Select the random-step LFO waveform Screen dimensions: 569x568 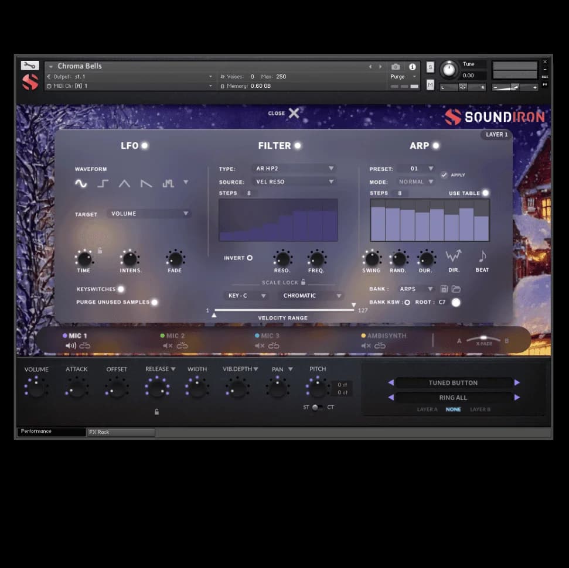tap(168, 183)
